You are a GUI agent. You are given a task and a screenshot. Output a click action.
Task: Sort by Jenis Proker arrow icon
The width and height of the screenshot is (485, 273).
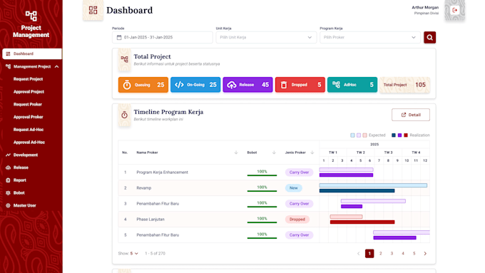[312, 153]
